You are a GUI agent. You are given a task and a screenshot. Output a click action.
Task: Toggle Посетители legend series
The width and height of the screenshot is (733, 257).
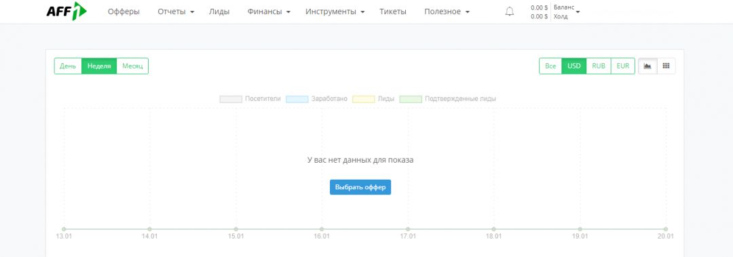tap(250, 99)
